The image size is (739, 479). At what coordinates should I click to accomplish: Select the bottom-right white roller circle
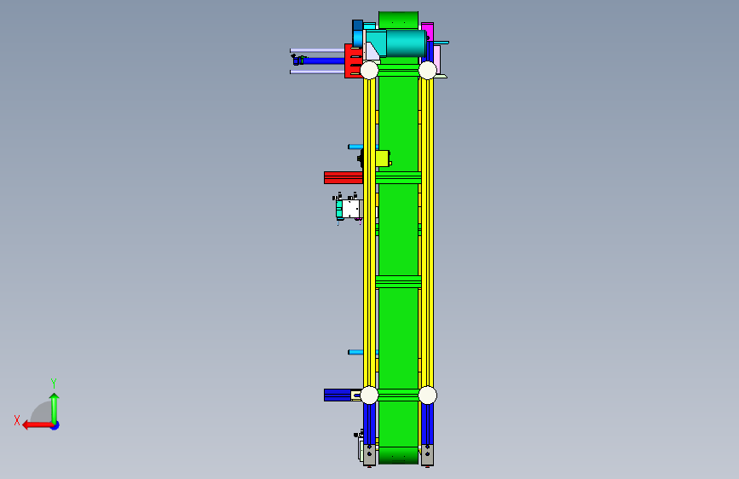(428, 395)
